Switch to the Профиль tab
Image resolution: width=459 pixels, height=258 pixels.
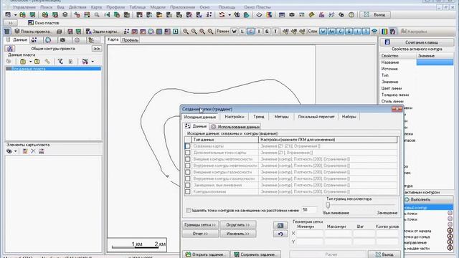click(x=130, y=40)
